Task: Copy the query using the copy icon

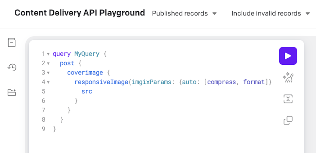Action: [x=288, y=120]
